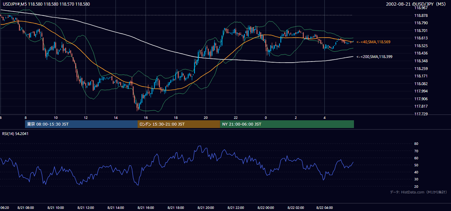The image size is (451, 211).
Task: Click the 40 SMA 118.569 label
Action: point(373,42)
